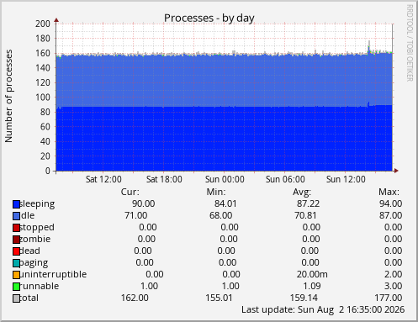Screen dimensions: 418x322
Task: Click the gray total legend swatch
Action: [16, 298]
